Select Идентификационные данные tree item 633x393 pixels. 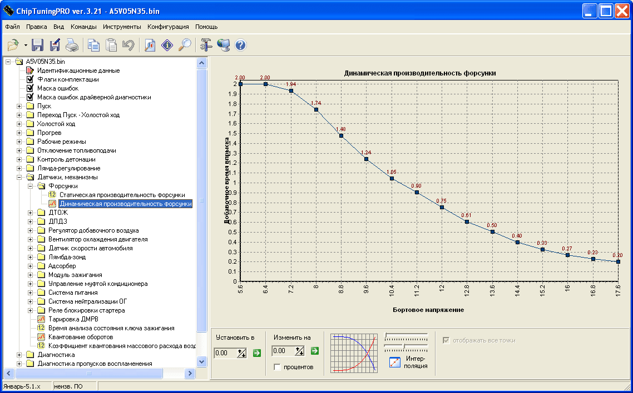78,70
